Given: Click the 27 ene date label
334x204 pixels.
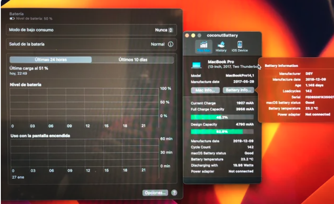Looking at the screenshot, I should pos(18,177).
